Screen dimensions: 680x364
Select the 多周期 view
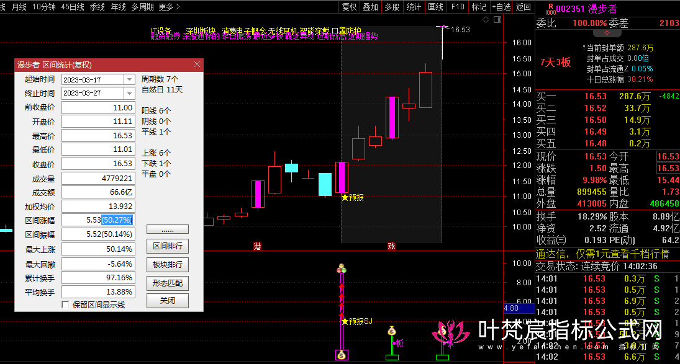(x=142, y=7)
